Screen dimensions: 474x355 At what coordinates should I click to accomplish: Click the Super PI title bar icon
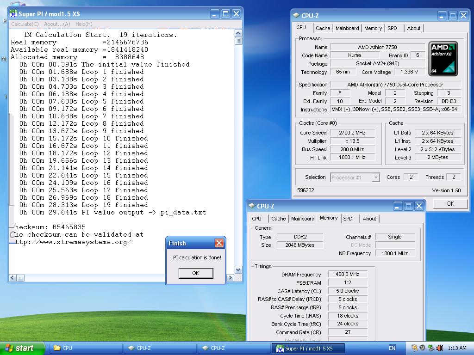coord(13,13)
